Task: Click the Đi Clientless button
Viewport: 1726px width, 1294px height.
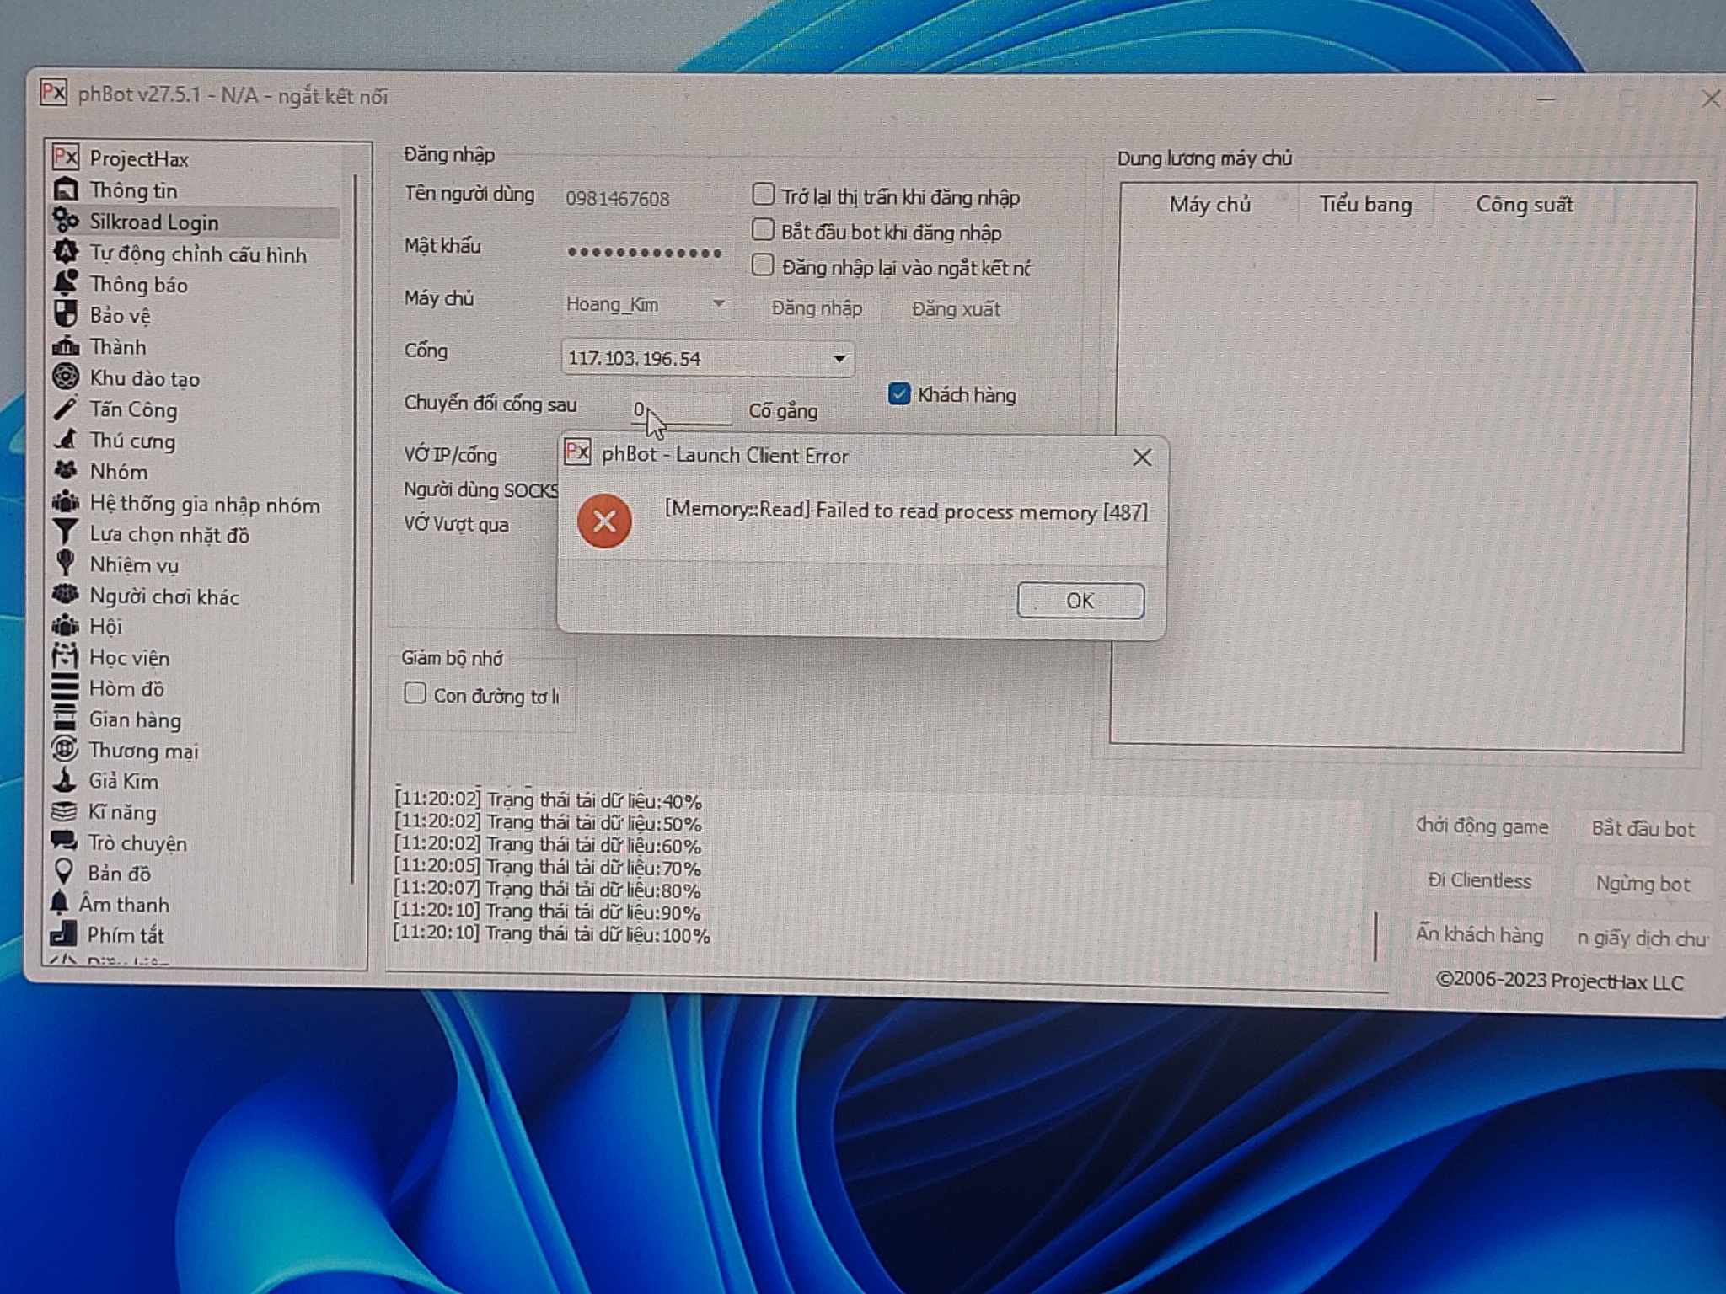Action: 1479,880
